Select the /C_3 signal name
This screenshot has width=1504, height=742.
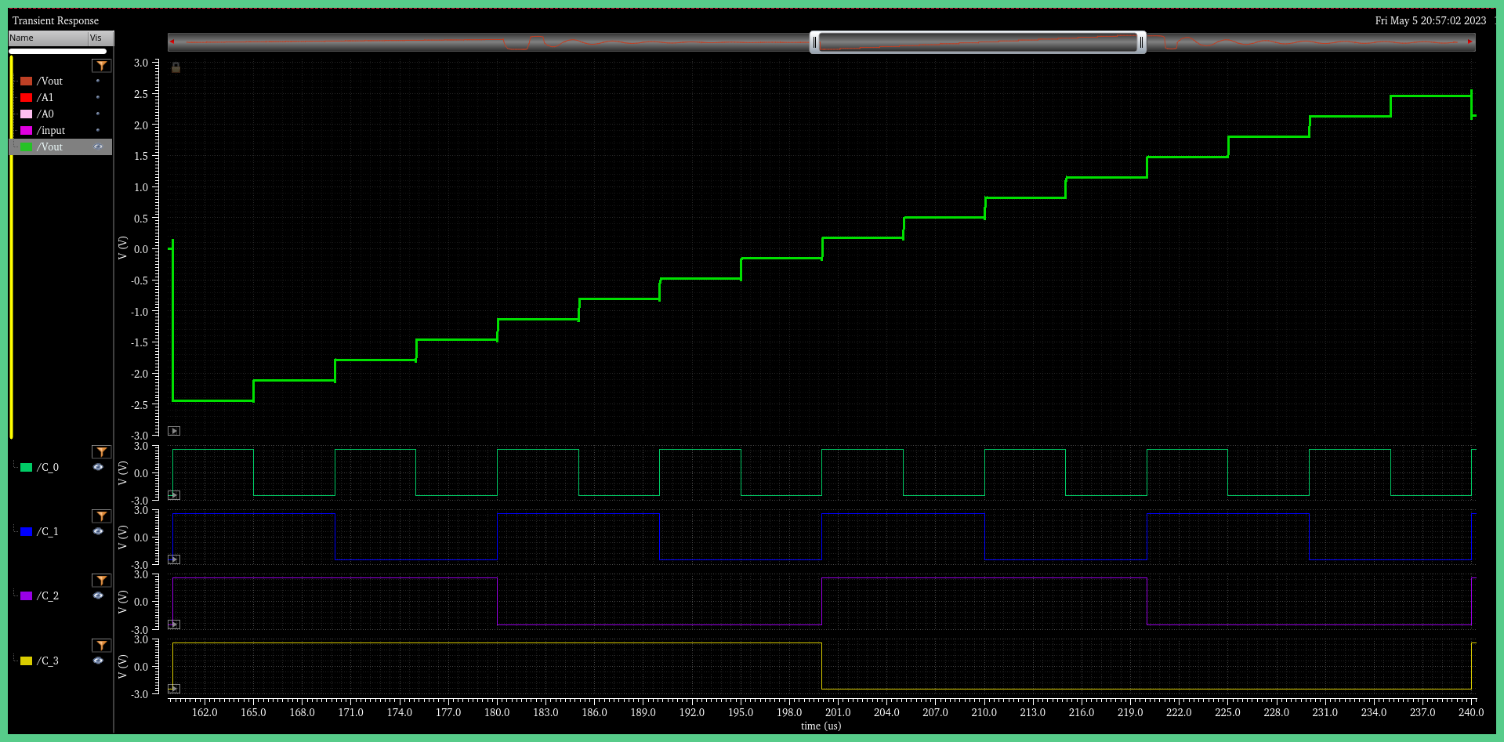tap(48, 661)
